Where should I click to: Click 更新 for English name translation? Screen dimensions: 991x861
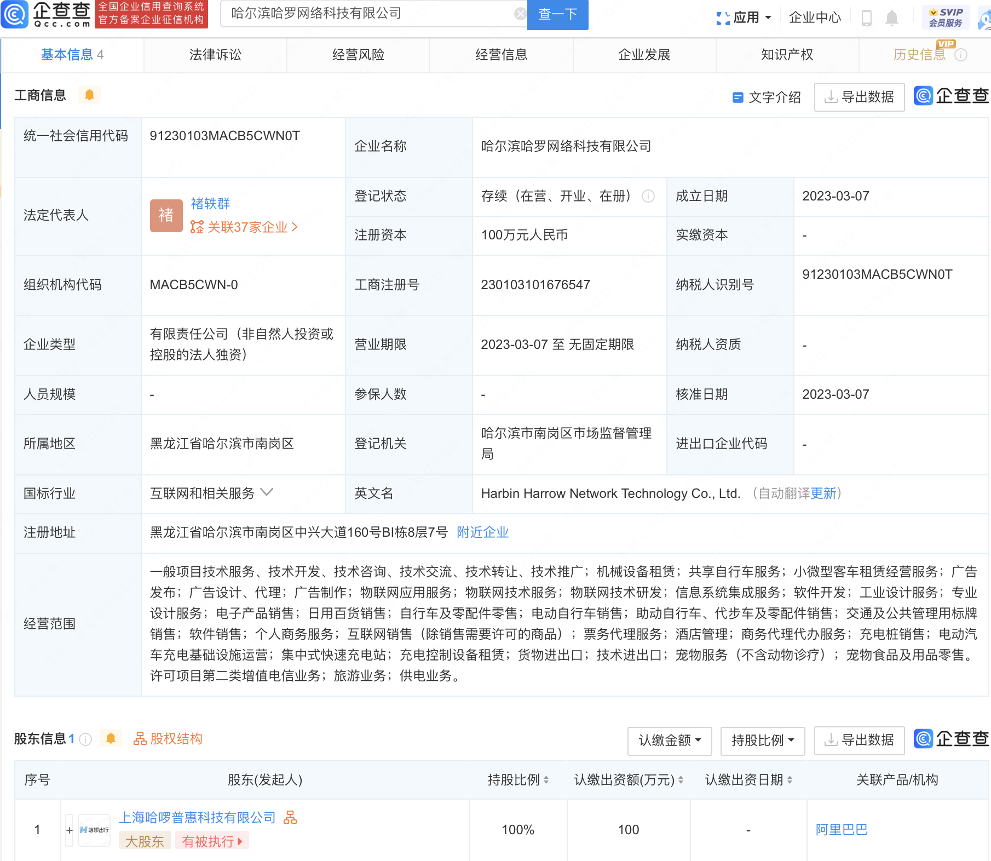tap(823, 493)
